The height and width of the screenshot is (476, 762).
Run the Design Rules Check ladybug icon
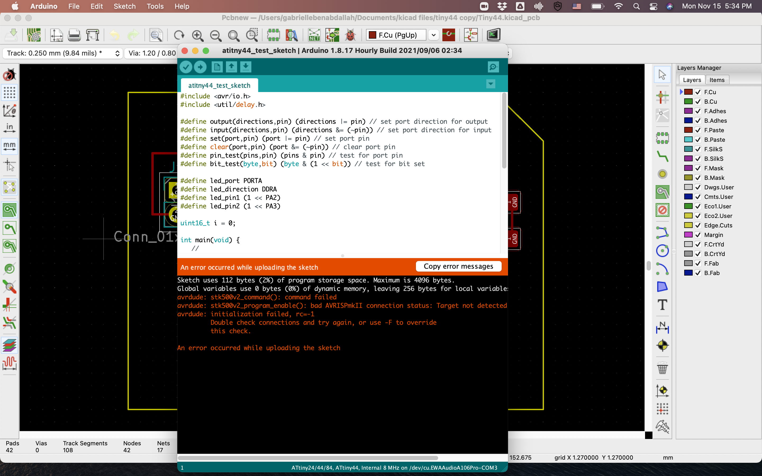pyautogui.click(x=350, y=35)
